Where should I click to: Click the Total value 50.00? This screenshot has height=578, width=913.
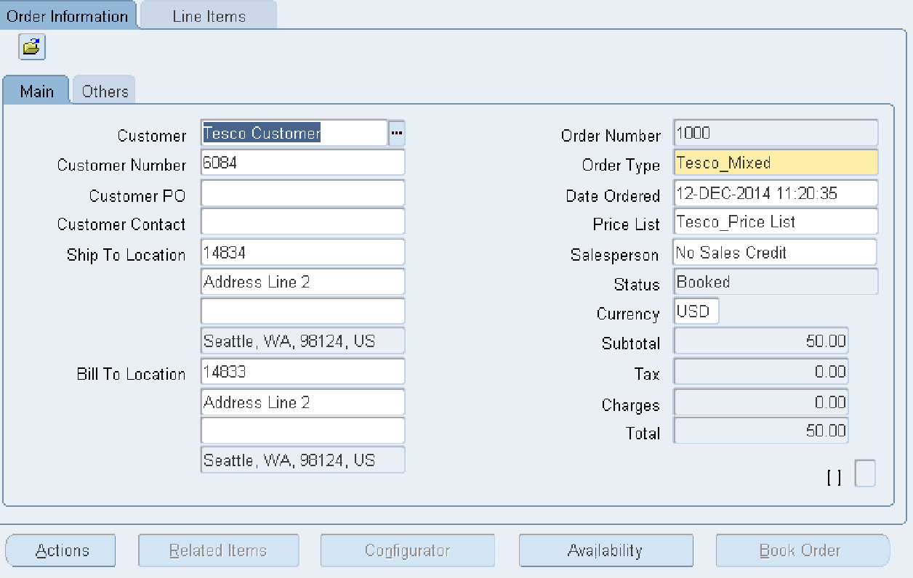click(x=761, y=431)
